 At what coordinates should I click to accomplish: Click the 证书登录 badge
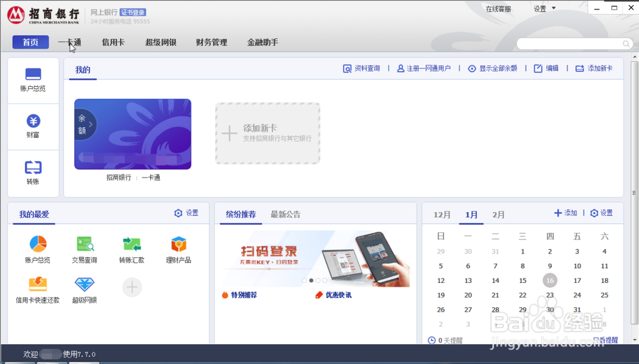click(133, 13)
